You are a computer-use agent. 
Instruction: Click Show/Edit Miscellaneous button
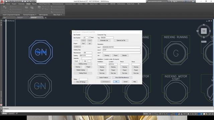click(122, 78)
